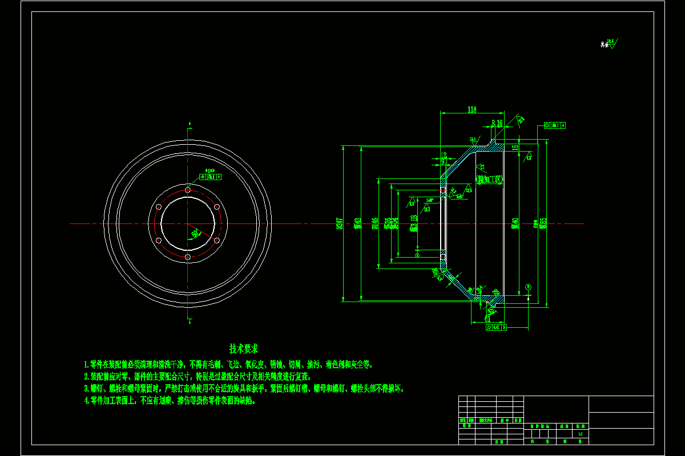
Task: Click the circled B datum marker
Action: tap(528, 287)
